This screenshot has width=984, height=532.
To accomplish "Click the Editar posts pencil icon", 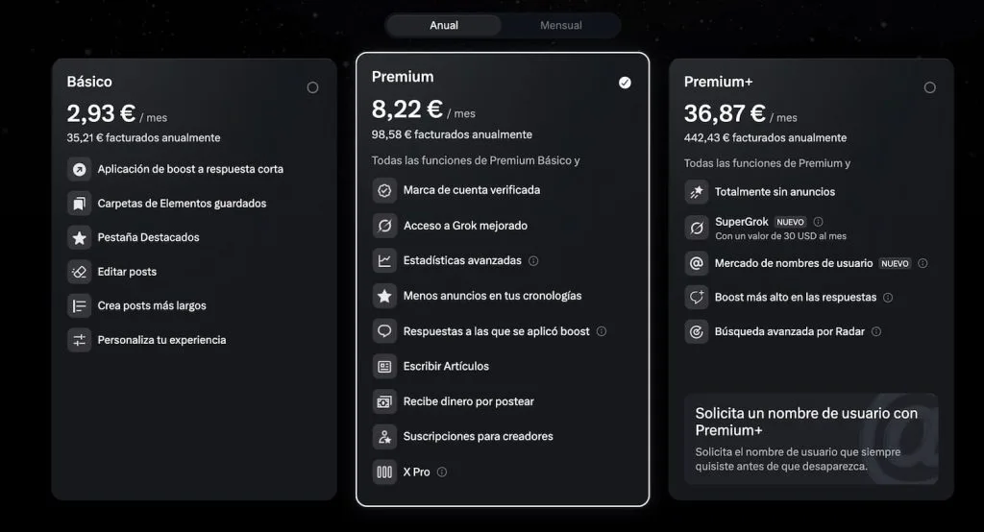I will click(79, 272).
